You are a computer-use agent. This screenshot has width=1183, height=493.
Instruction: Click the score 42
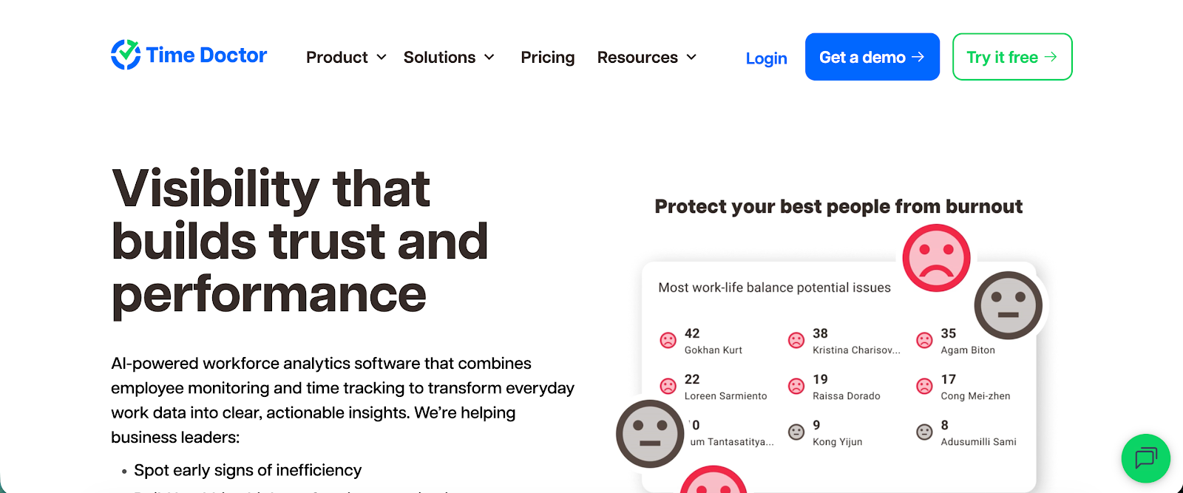[692, 333]
